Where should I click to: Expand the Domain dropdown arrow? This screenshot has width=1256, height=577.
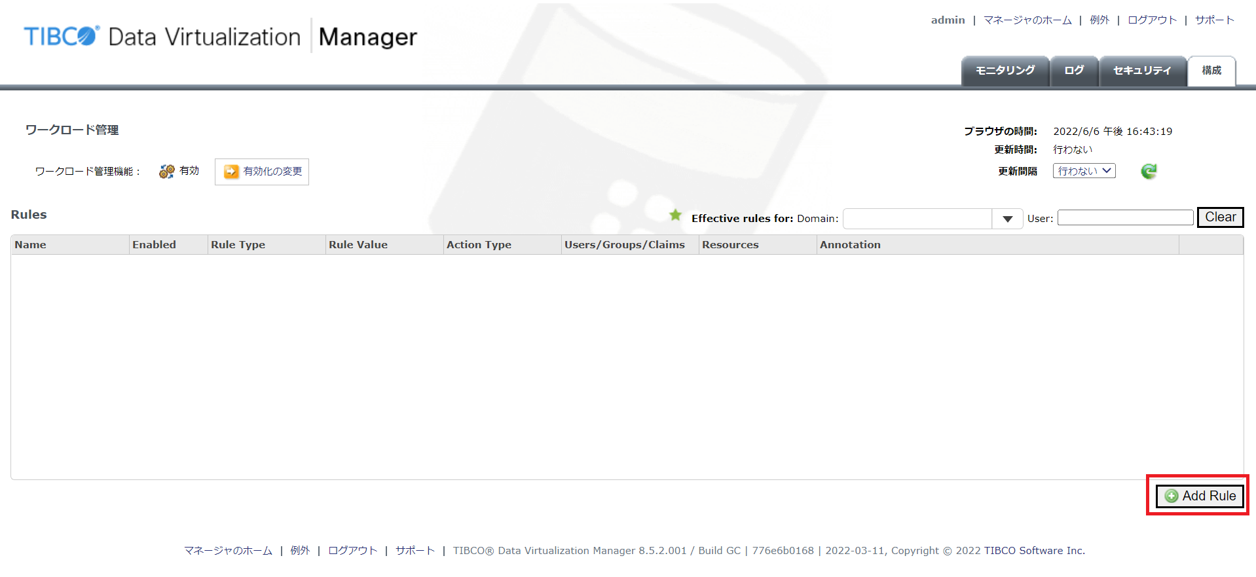(x=1007, y=219)
